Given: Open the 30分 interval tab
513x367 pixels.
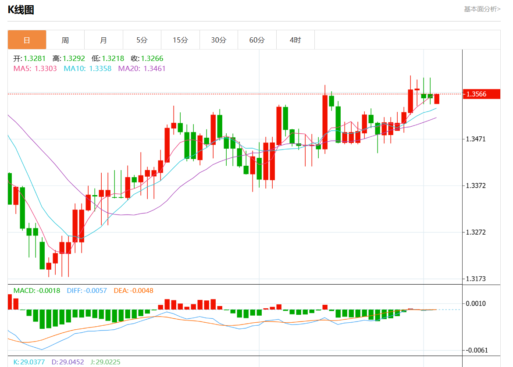Looking at the screenshot, I should coord(218,40).
